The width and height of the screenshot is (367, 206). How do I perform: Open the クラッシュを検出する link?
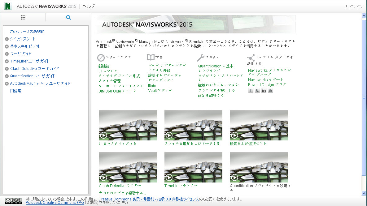pos(216,90)
